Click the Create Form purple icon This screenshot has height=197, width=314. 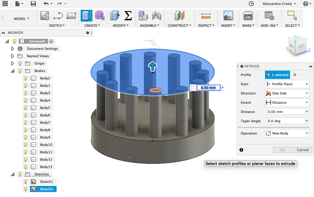click(100, 16)
